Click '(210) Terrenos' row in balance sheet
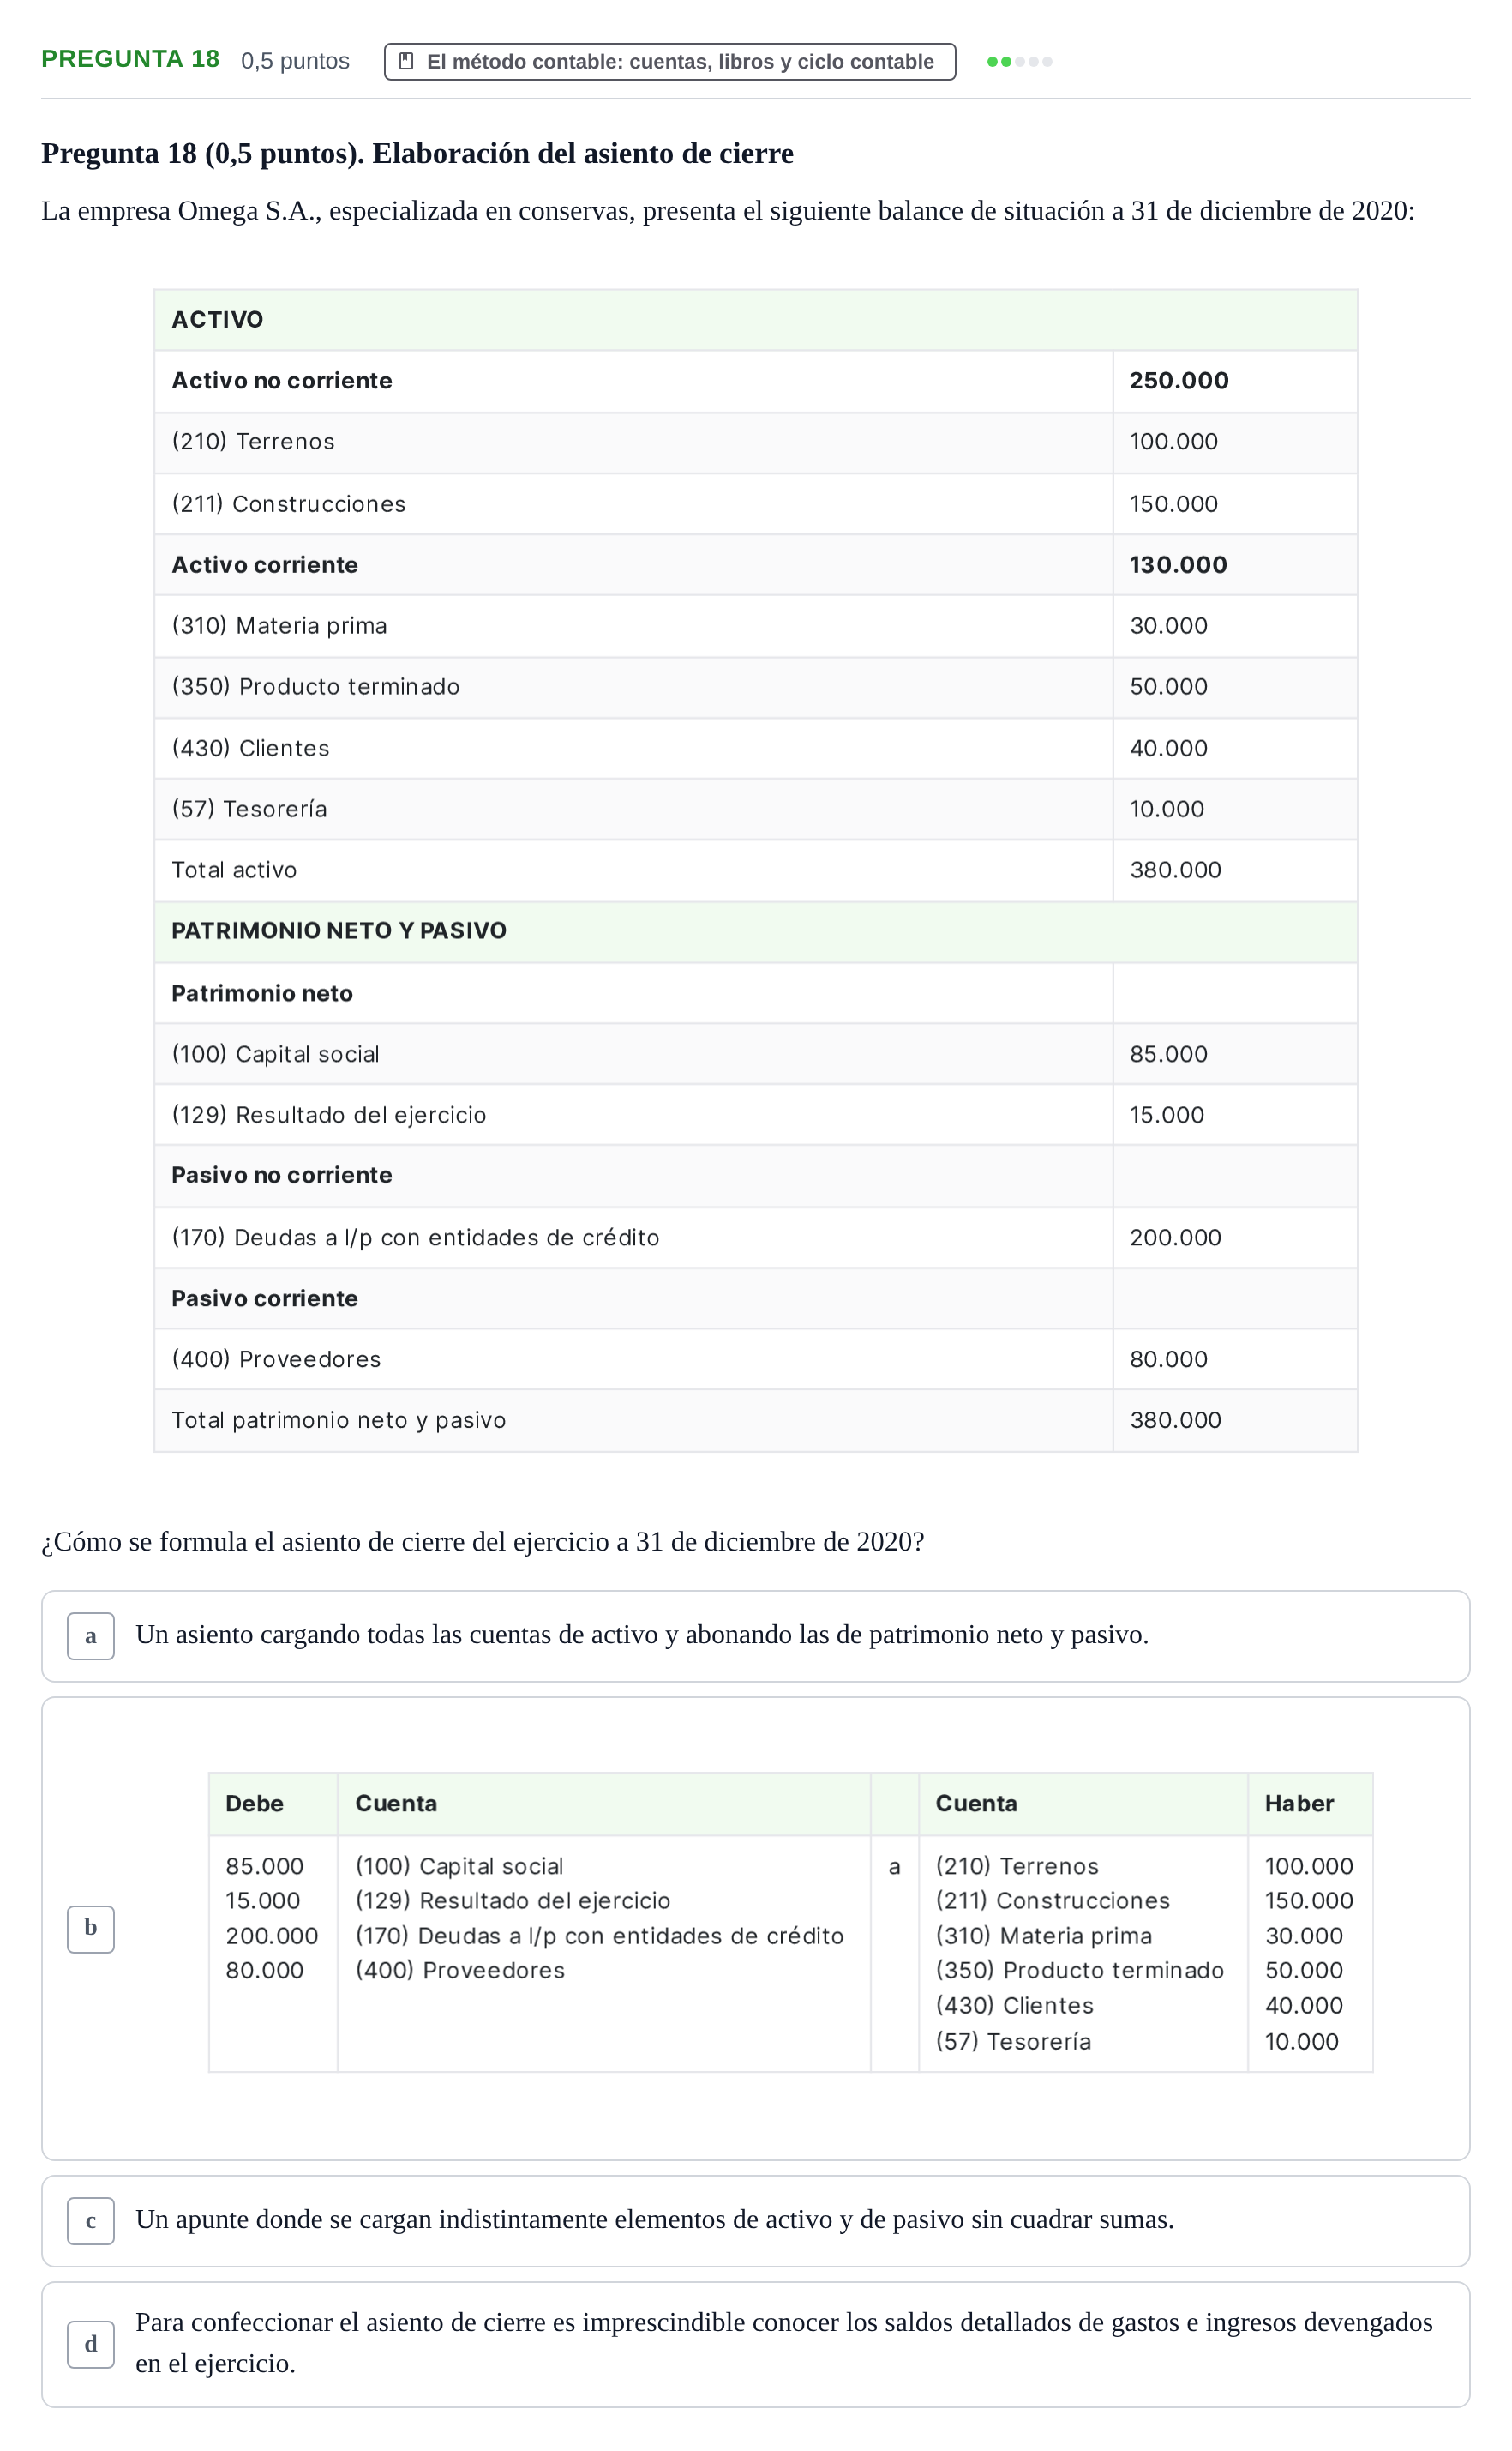This screenshot has height=2451, width=1512. click(x=755, y=441)
